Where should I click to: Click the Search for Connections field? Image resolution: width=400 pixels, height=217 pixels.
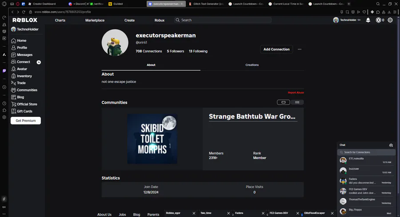pos(366,153)
